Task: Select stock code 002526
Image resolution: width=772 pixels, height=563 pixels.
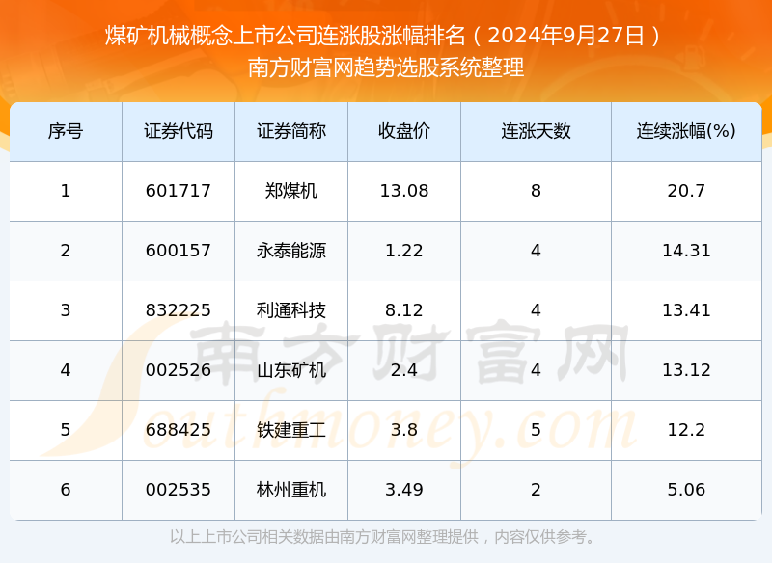Action: pos(179,370)
